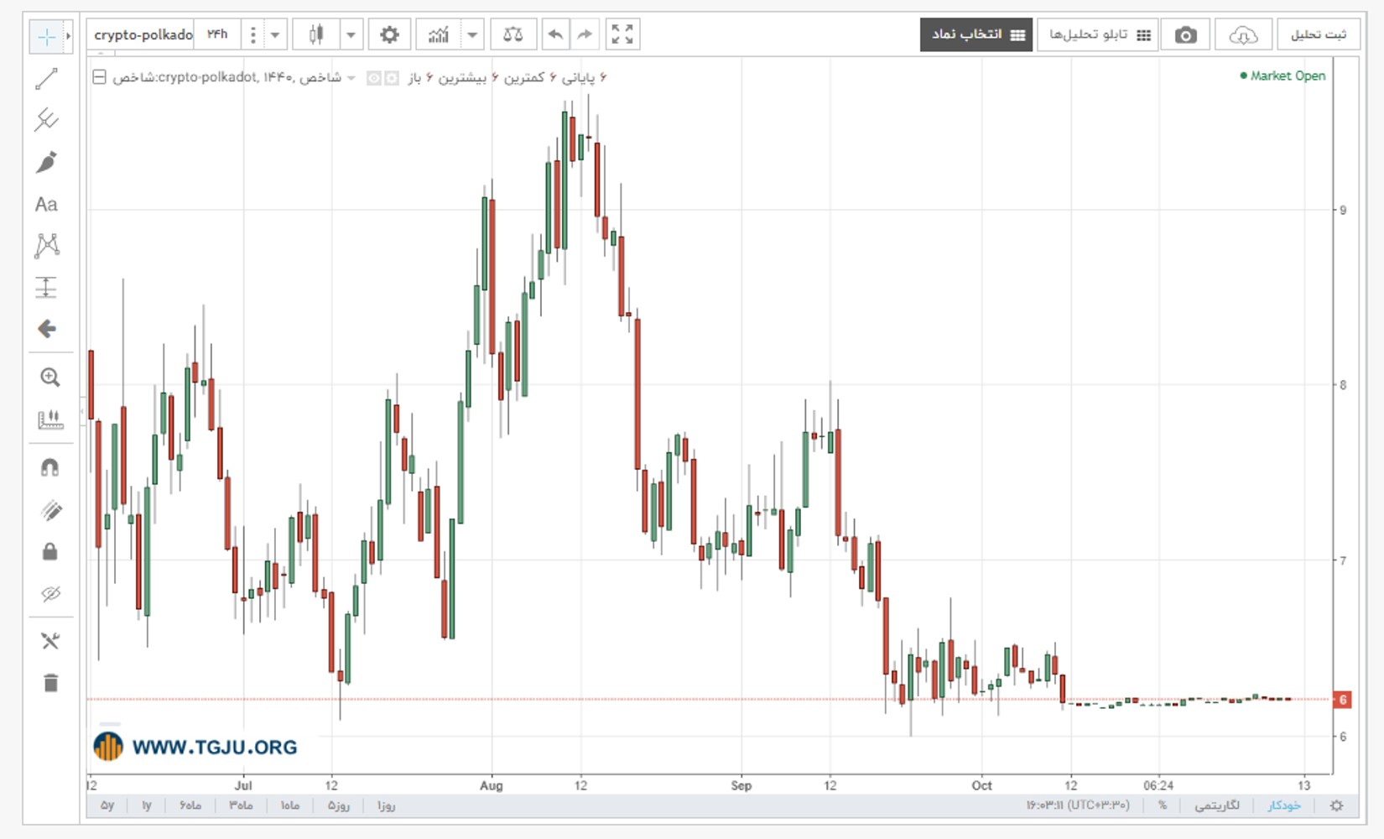Toggle percent scale at bottom bar
This screenshot has height=839, width=1384.
[1162, 805]
